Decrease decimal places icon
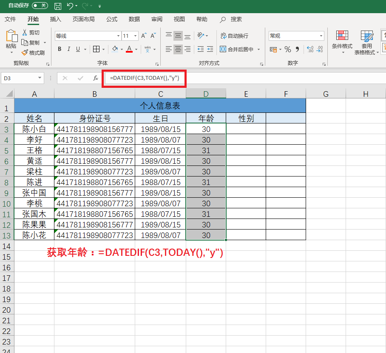386x353 pixels. coord(320,49)
